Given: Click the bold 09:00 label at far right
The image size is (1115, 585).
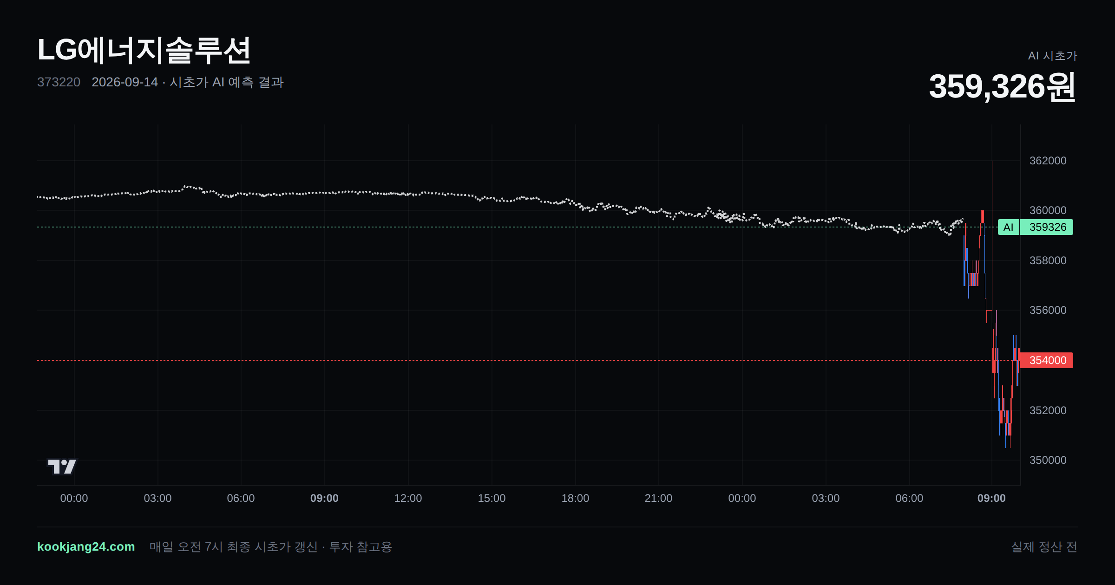Looking at the screenshot, I should tap(991, 498).
